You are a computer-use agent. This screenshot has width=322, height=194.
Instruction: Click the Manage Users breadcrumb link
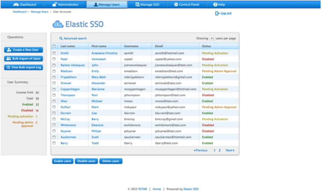coord(39,12)
